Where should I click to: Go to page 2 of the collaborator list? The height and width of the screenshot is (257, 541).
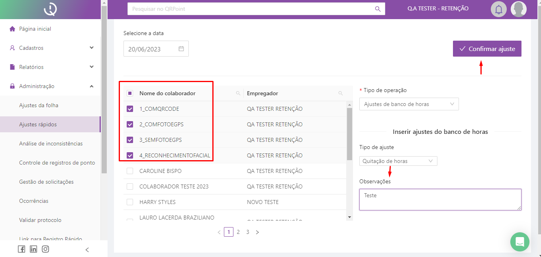(x=238, y=232)
